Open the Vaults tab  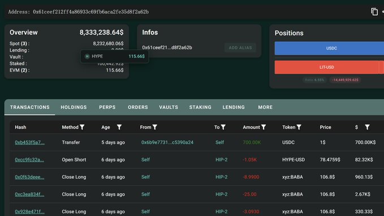click(x=169, y=107)
